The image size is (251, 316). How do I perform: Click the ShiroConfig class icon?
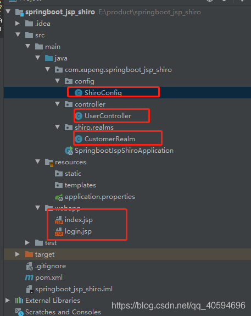coord(79,93)
